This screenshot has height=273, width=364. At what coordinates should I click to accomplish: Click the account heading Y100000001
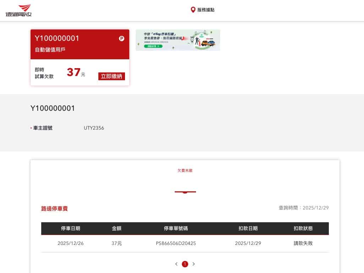click(53, 108)
